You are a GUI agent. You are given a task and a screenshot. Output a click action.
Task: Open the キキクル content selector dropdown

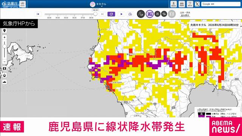click(x=98, y=4)
